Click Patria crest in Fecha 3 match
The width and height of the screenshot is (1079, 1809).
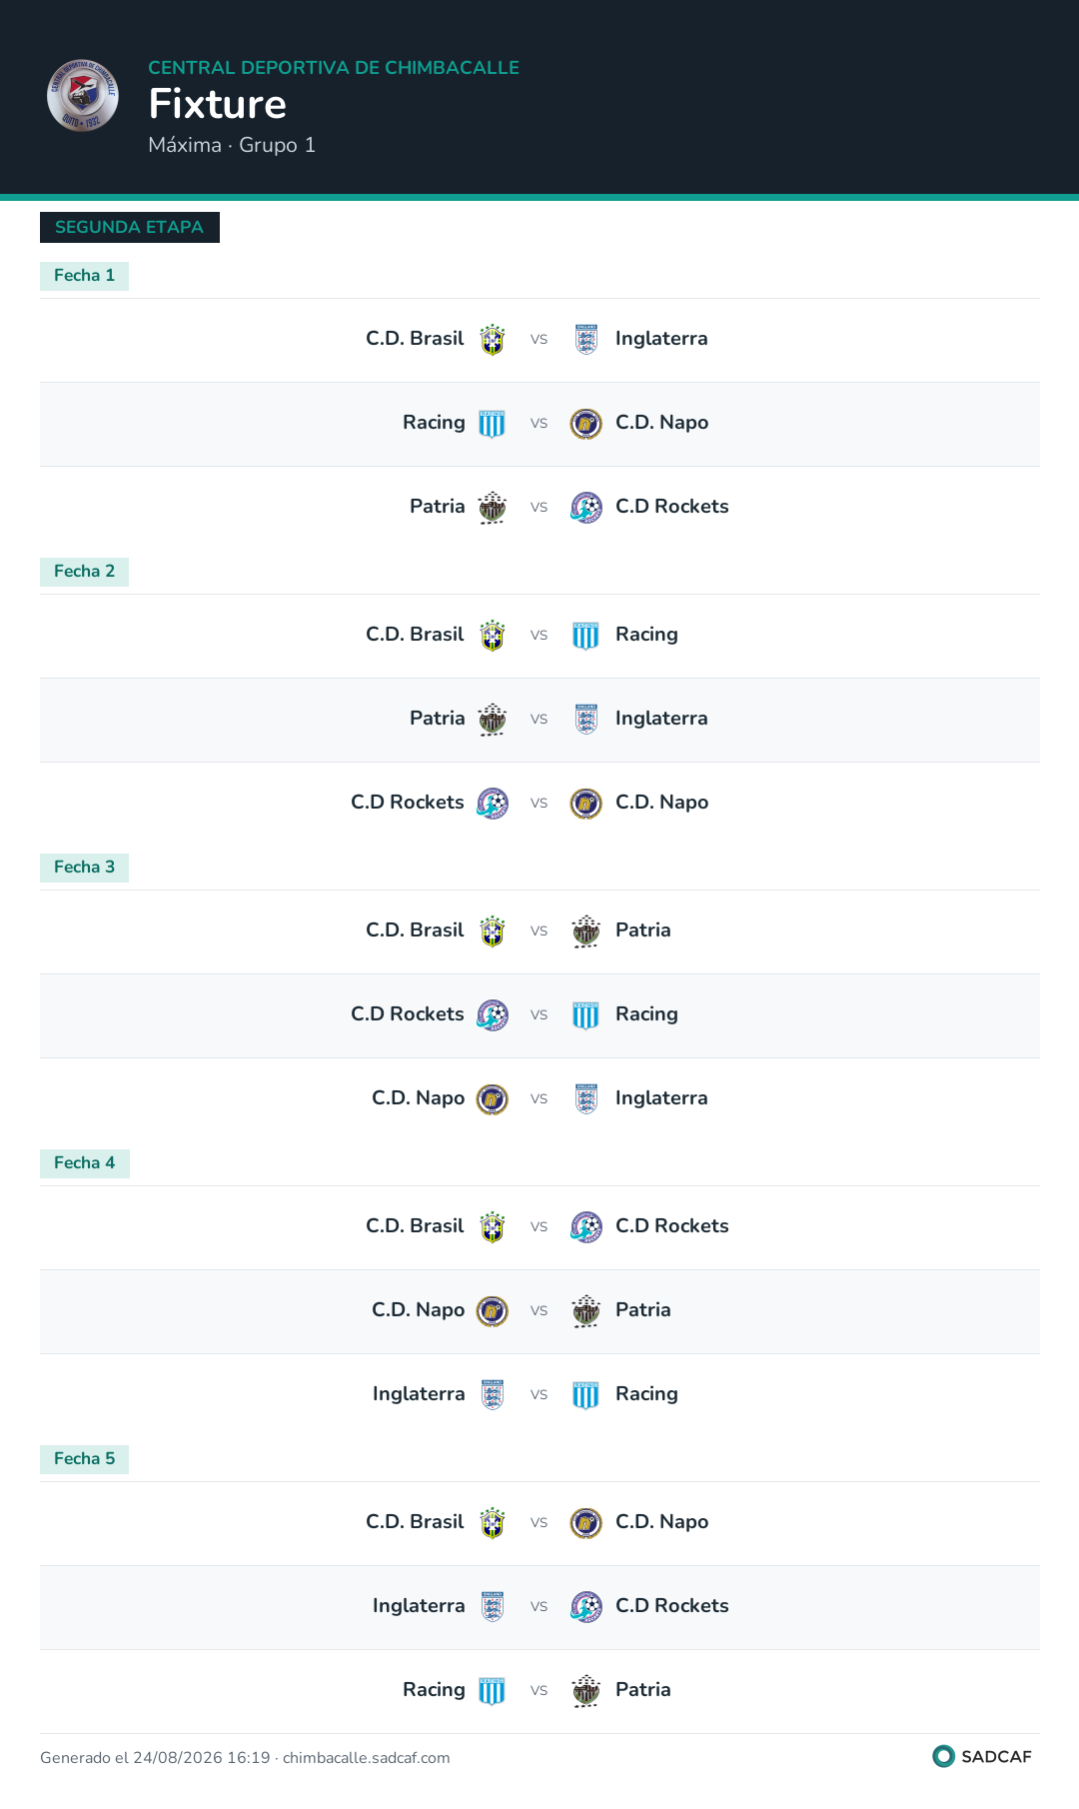[x=586, y=931]
